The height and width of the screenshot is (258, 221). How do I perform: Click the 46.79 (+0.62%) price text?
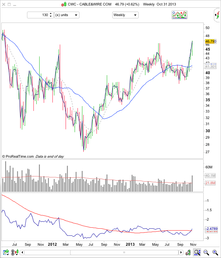pyautogui.click(x=127, y=4)
